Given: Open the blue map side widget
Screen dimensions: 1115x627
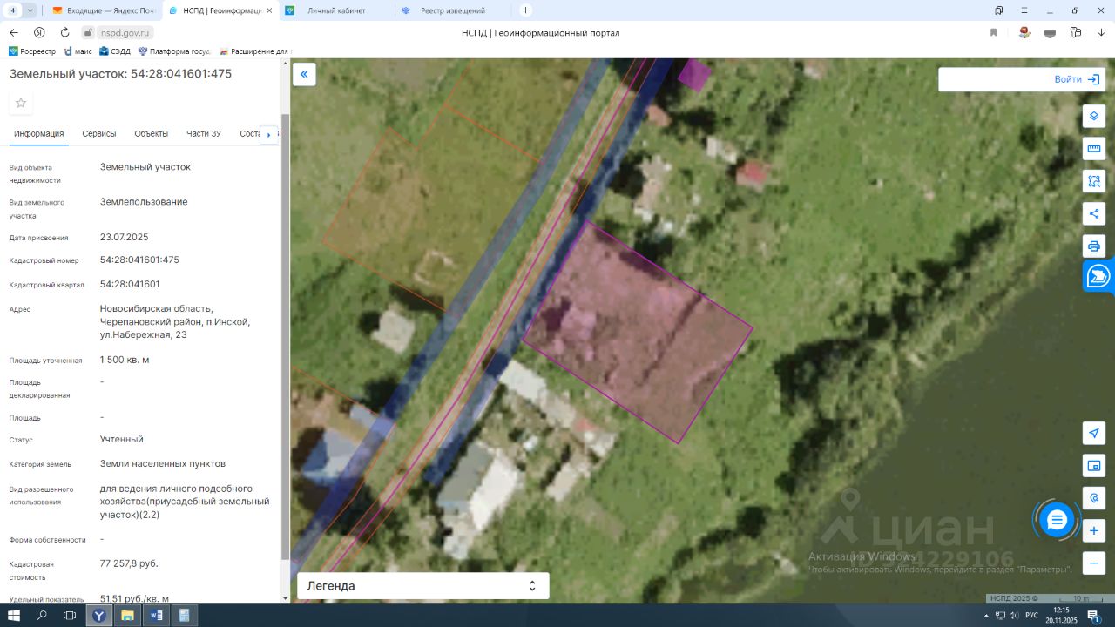Looking at the screenshot, I should pyautogui.click(x=1098, y=277).
